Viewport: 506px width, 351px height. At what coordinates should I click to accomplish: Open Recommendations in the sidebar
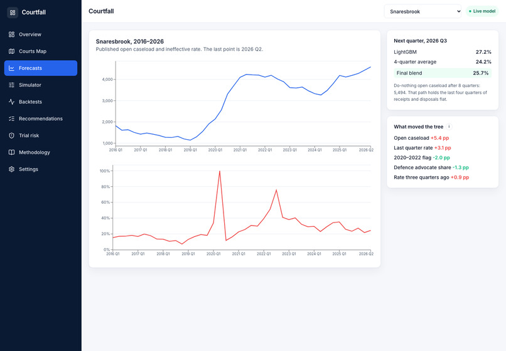coord(41,118)
